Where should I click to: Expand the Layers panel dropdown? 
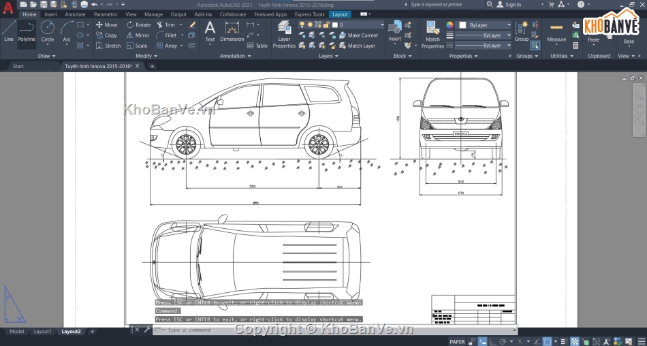tap(328, 56)
